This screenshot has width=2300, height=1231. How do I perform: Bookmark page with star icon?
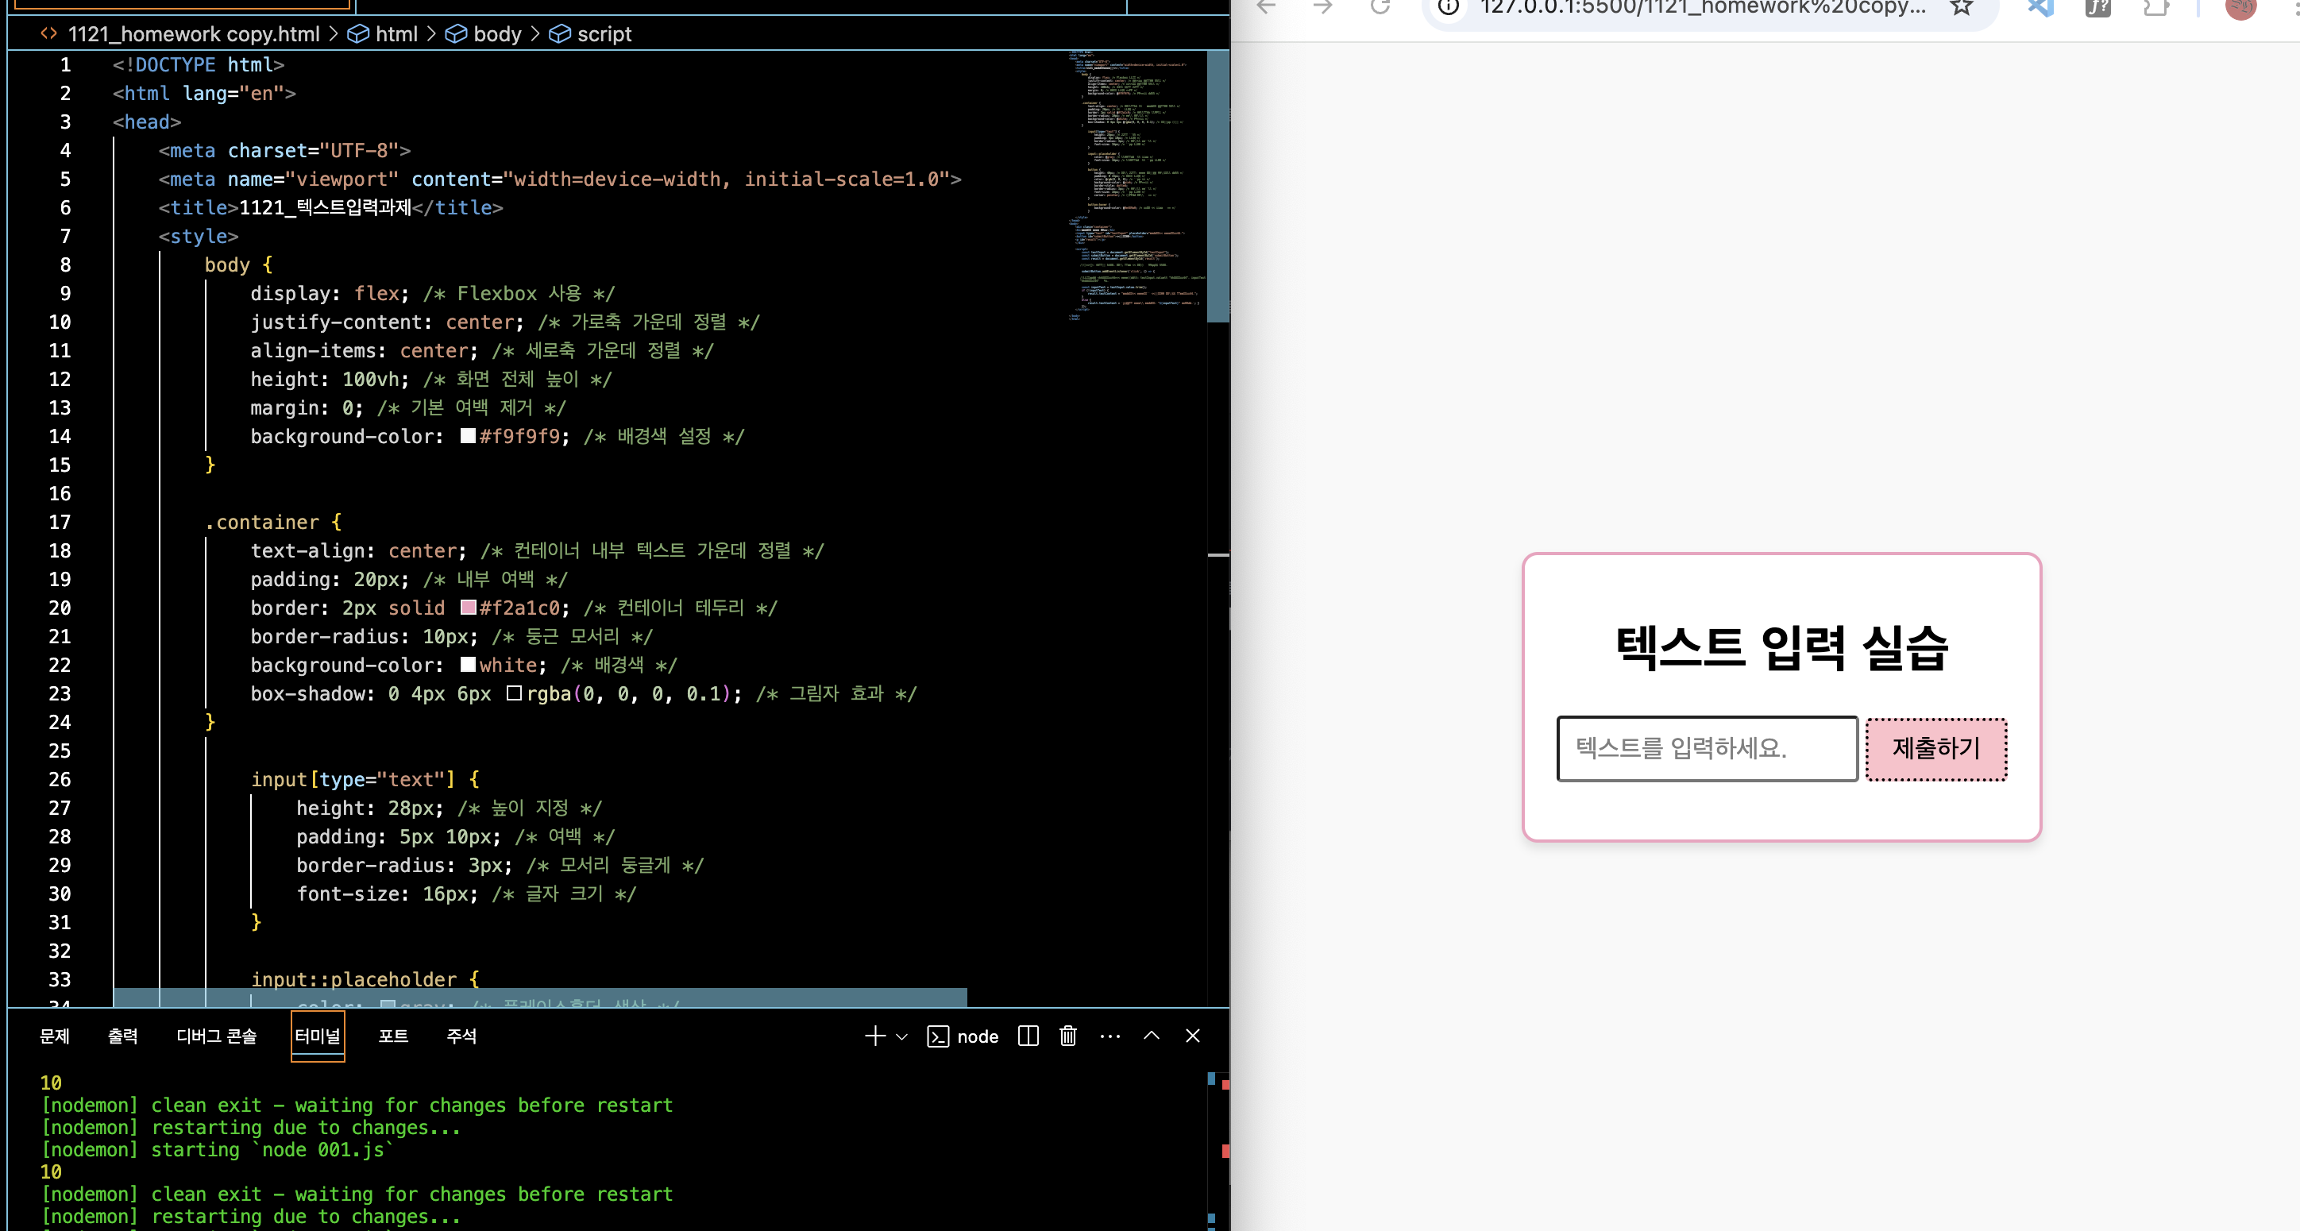tap(1961, 7)
